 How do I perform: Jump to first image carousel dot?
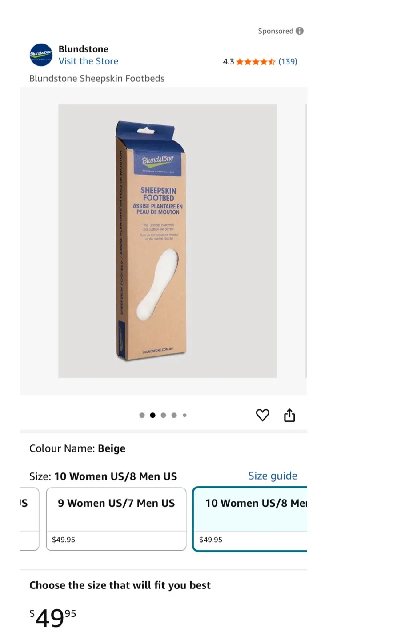click(142, 415)
